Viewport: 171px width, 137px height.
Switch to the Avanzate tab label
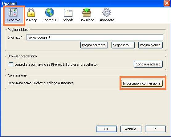[107, 20]
